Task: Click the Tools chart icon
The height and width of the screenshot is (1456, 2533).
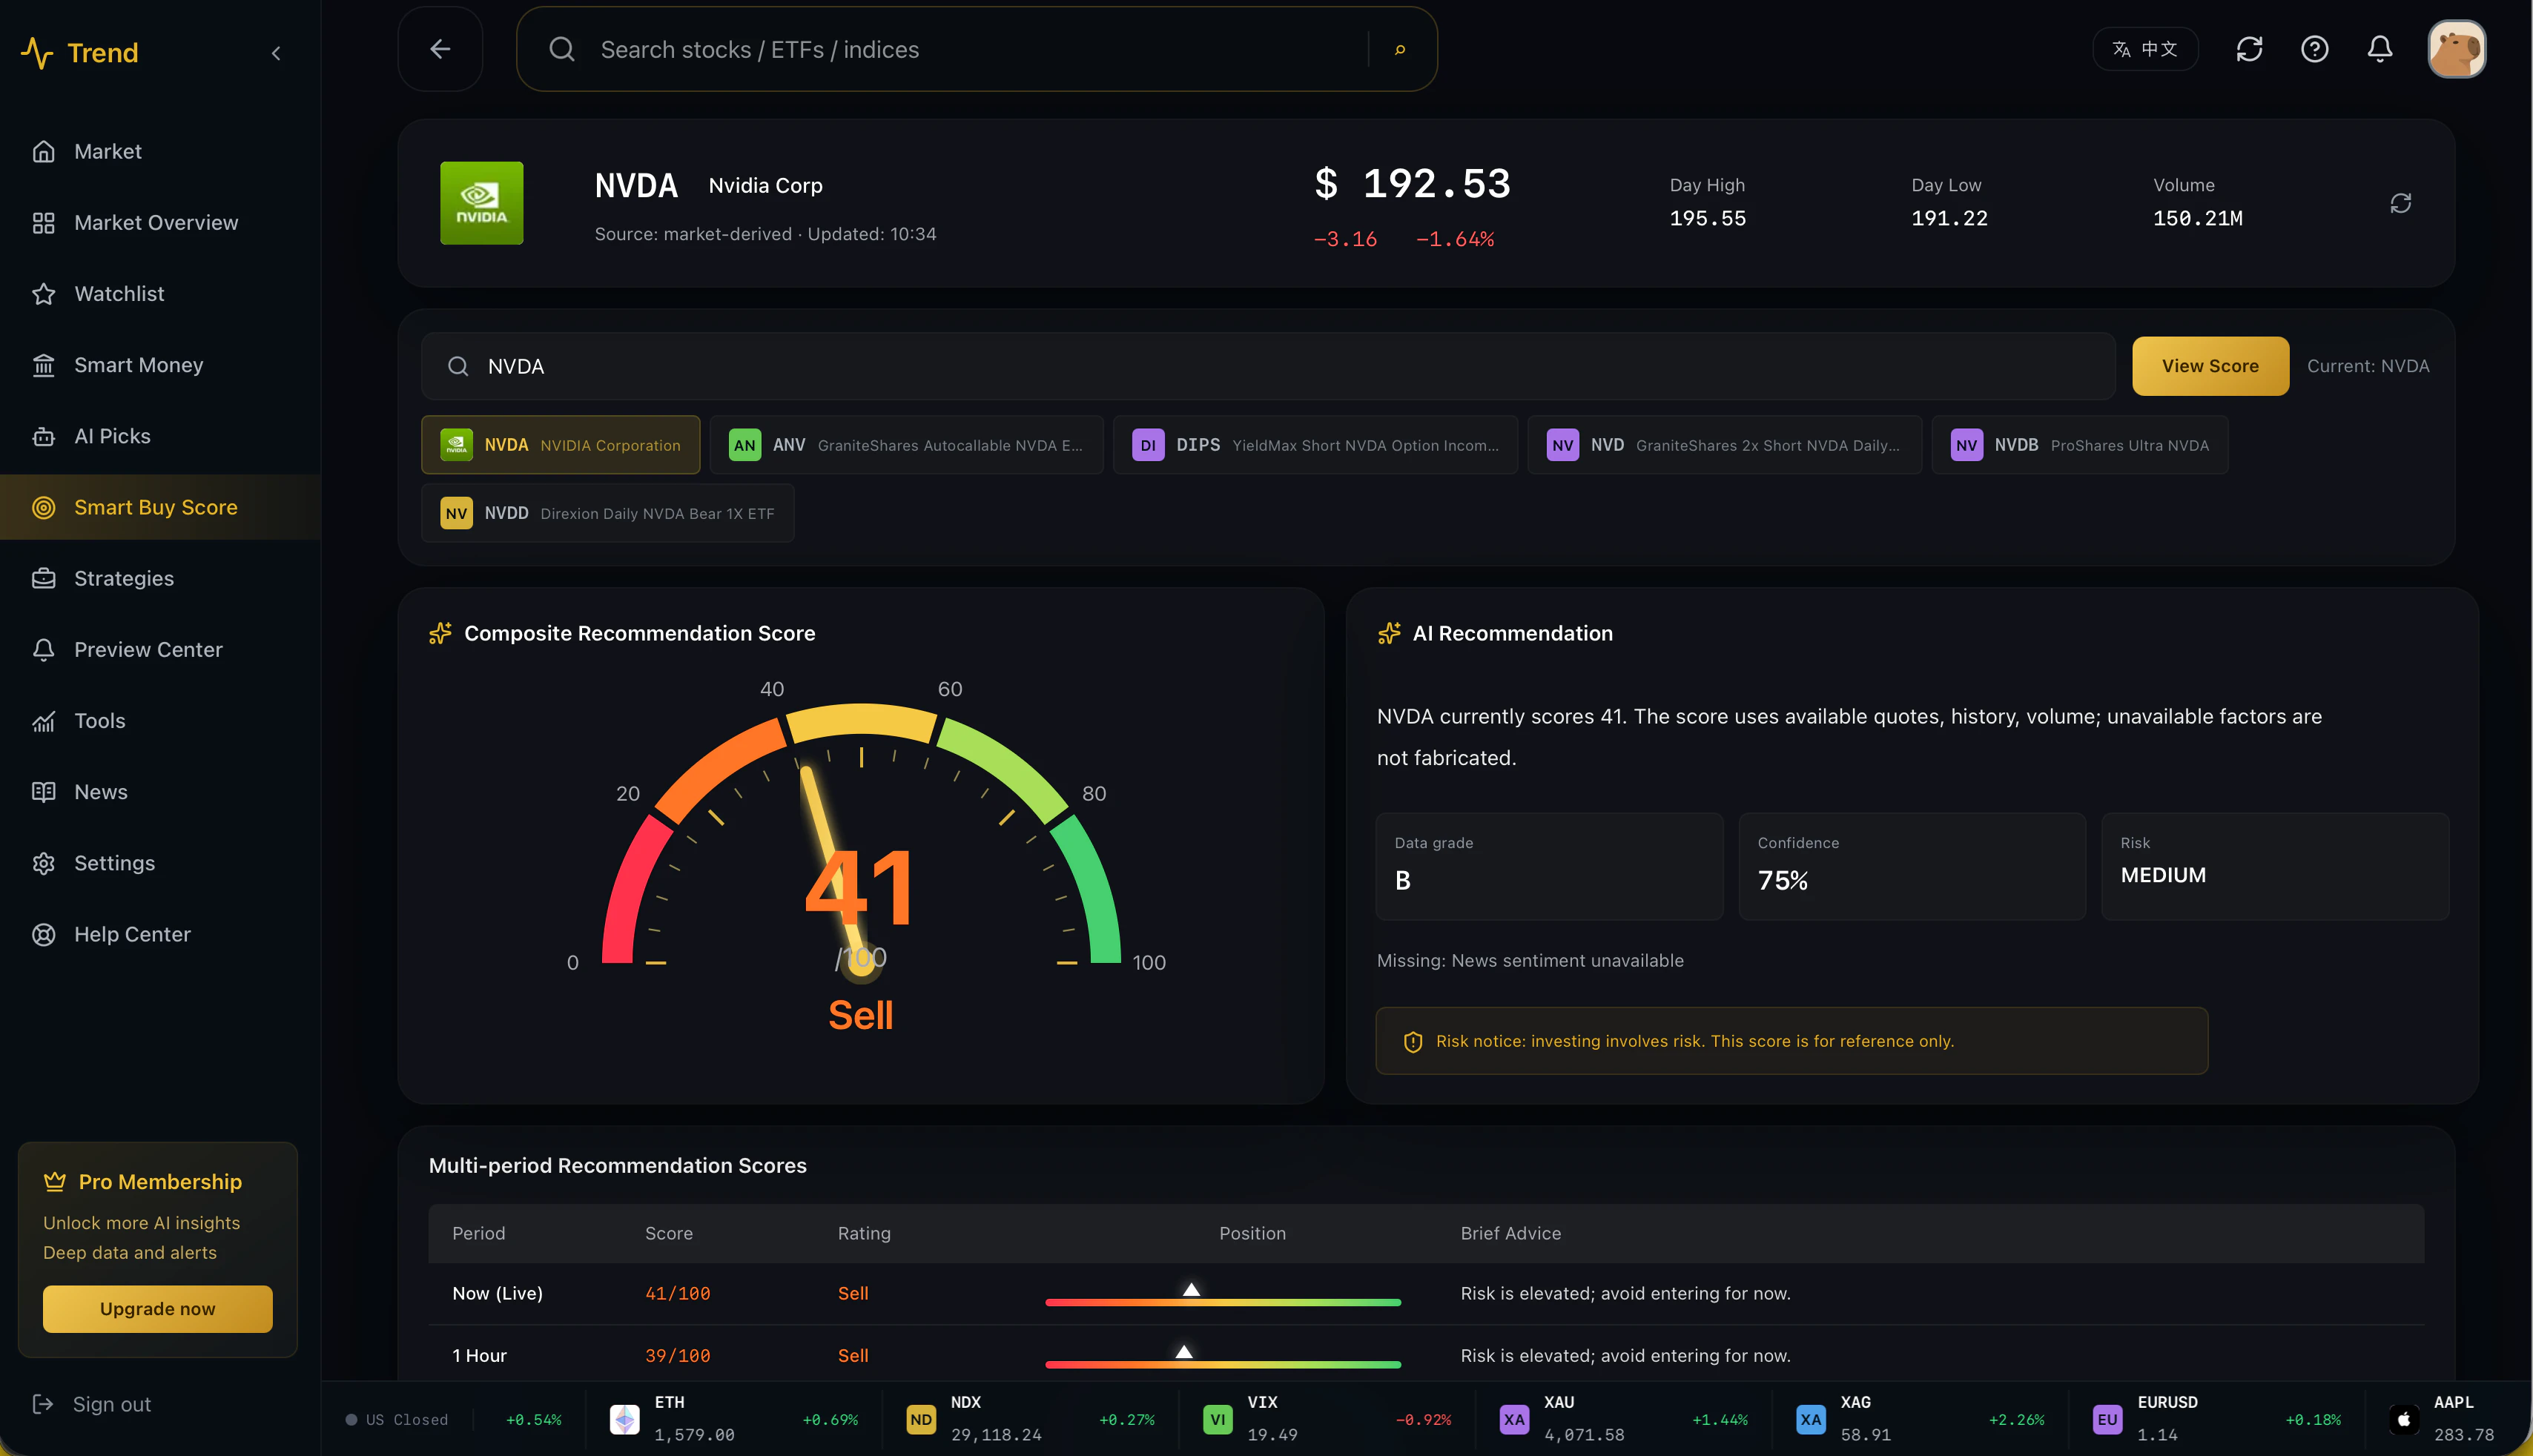Action: point(43,721)
